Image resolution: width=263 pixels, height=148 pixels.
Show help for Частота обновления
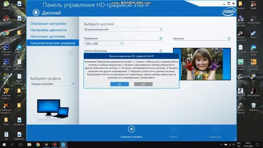[x=161, y=51]
